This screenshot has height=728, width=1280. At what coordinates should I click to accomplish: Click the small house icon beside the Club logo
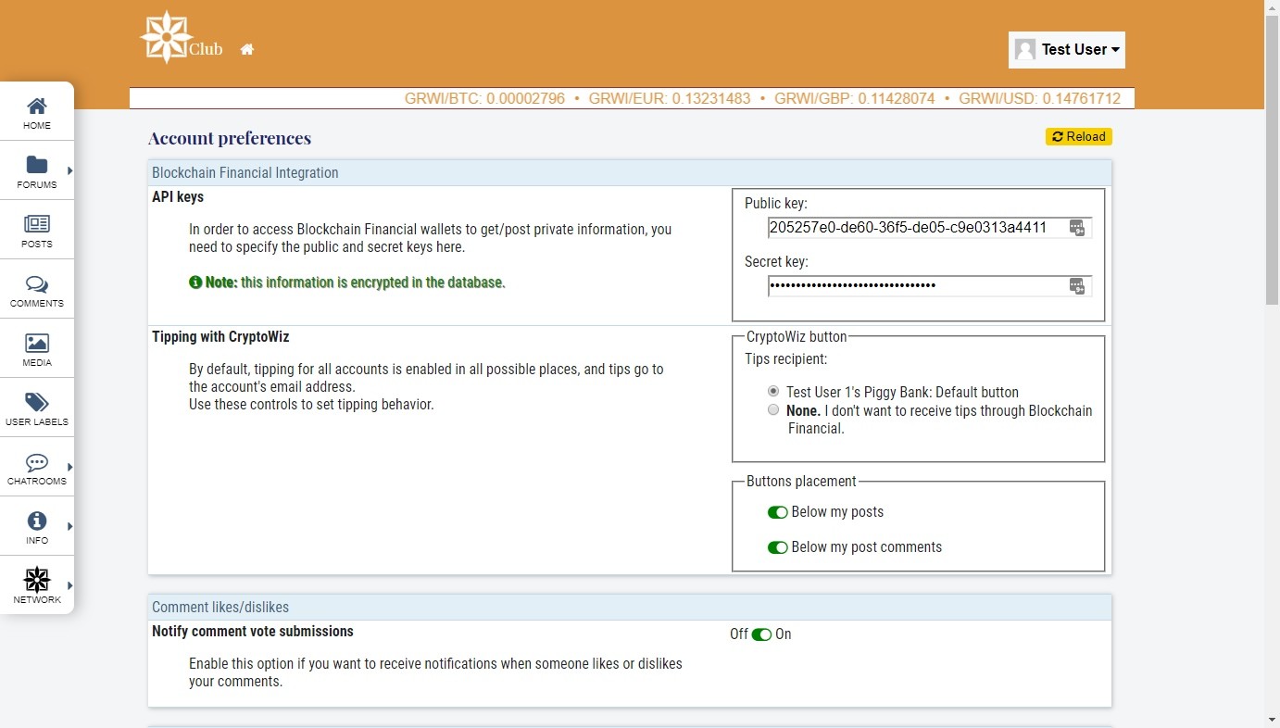click(x=246, y=49)
